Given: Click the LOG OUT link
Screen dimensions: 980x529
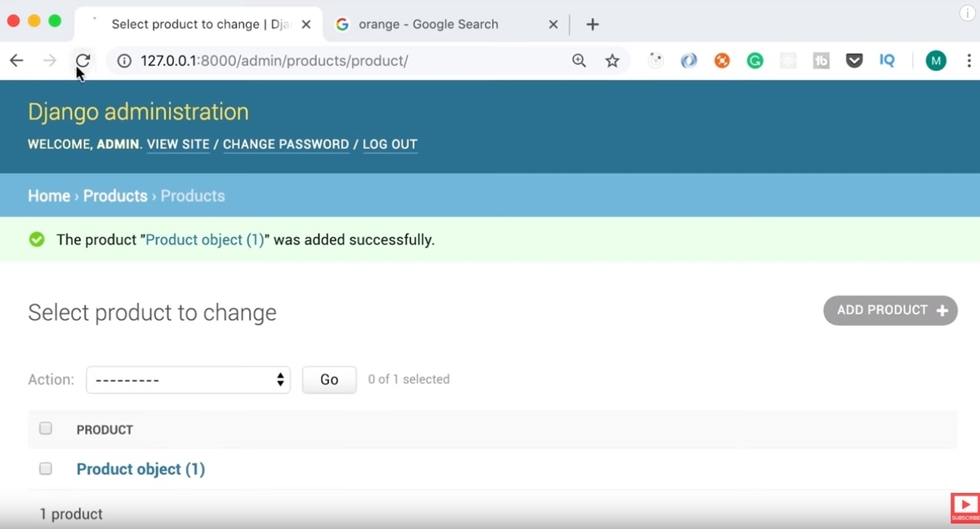Looking at the screenshot, I should (390, 144).
